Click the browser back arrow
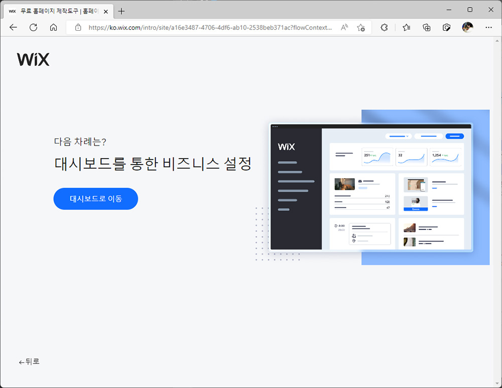 click(x=13, y=28)
